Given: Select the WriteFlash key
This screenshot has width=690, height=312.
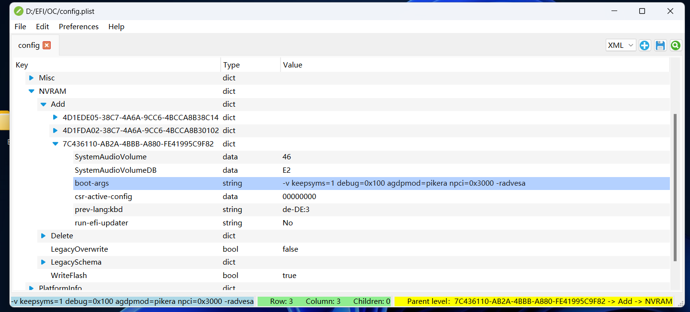Looking at the screenshot, I should (x=69, y=276).
